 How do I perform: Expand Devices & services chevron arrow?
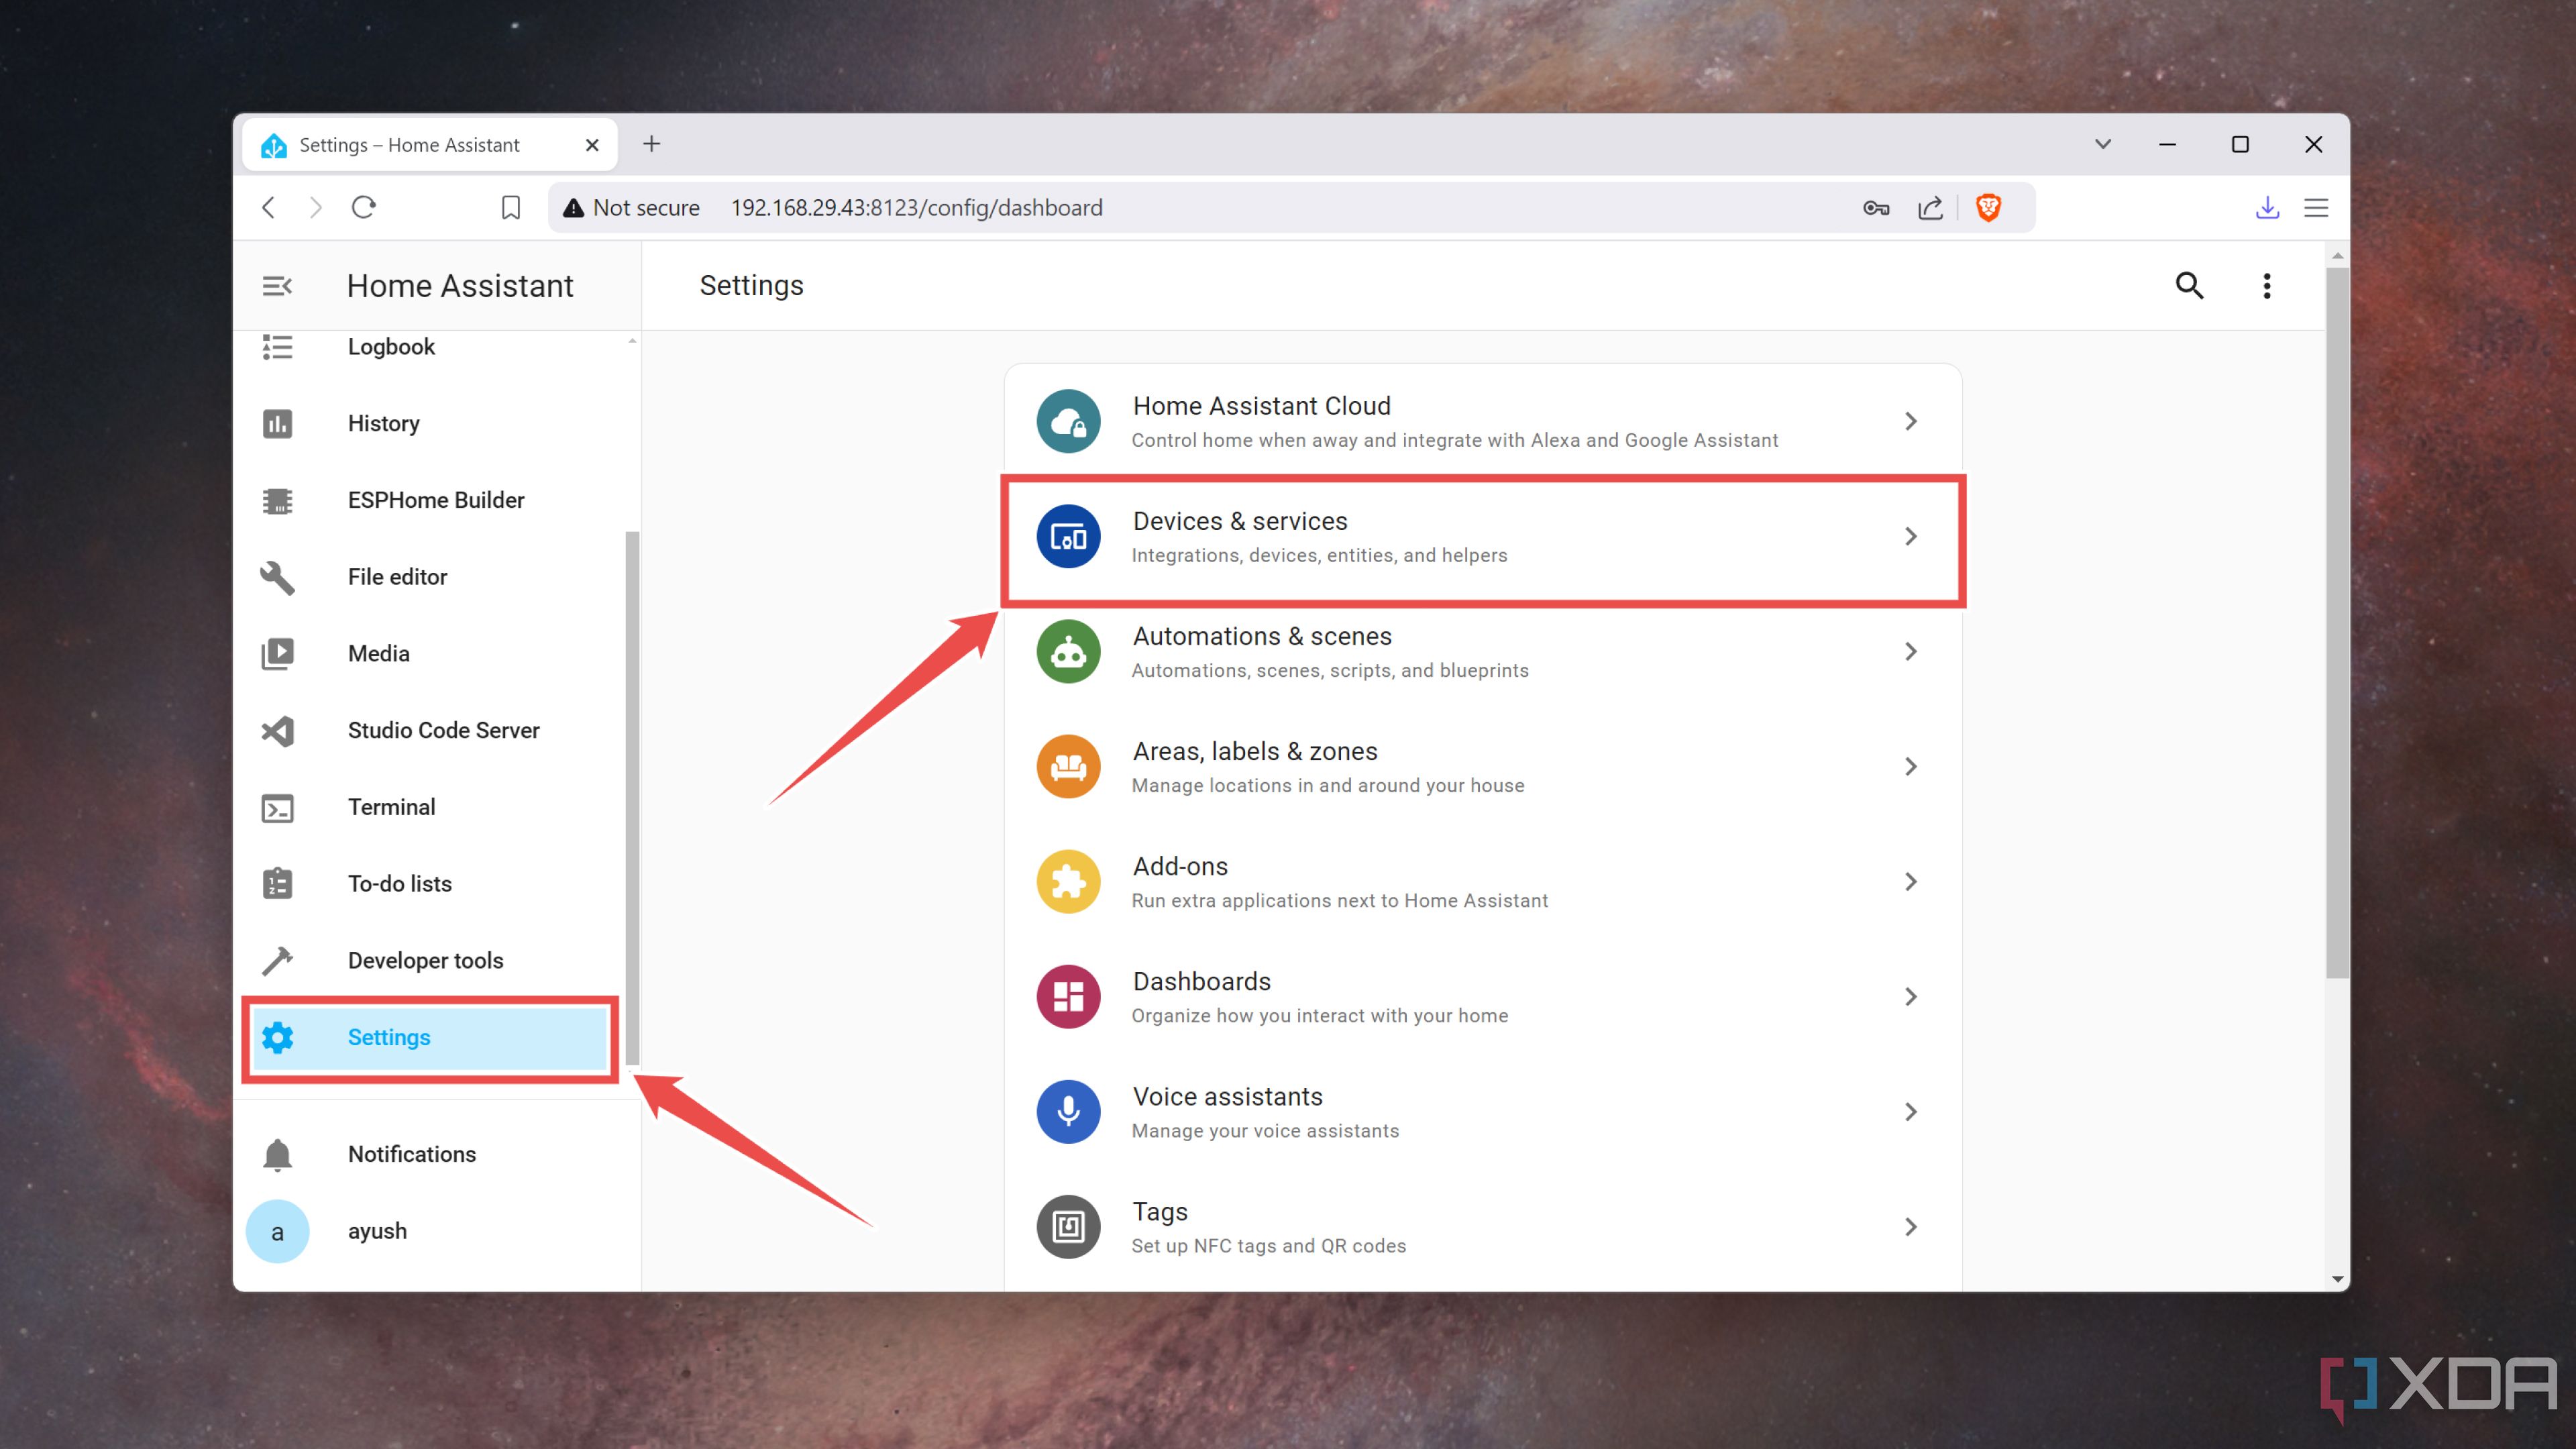(x=1911, y=536)
